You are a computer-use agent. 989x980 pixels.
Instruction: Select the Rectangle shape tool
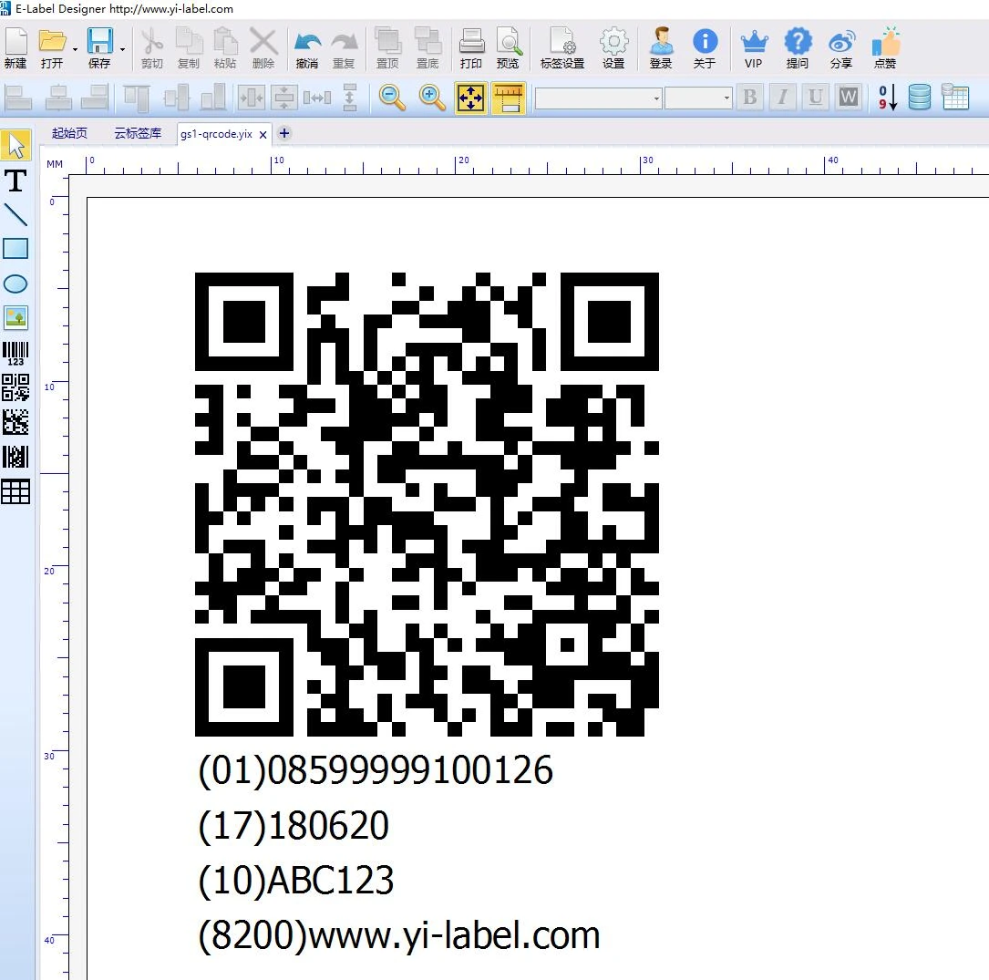click(x=15, y=249)
